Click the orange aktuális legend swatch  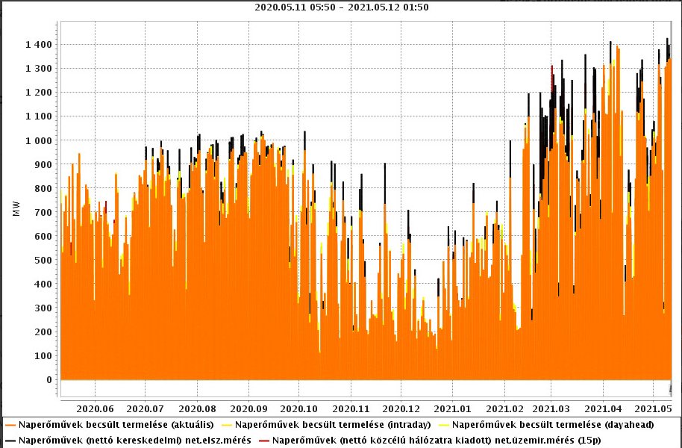10,425
